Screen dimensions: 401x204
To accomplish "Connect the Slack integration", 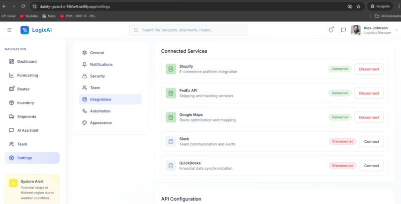I will click(372, 142).
